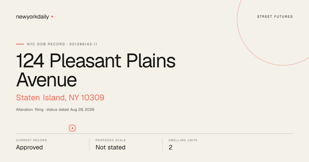Click the red circular target marker icon
The width and height of the screenshot is (309, 162).
72,128
